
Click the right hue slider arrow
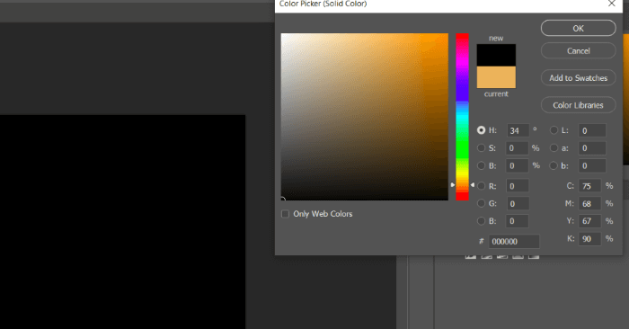[x=473, y=185]
